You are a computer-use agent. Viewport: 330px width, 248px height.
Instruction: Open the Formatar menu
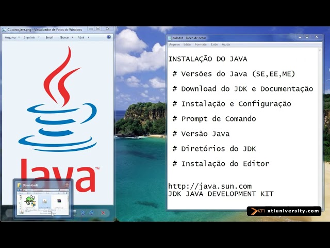(x=201, y=44)
